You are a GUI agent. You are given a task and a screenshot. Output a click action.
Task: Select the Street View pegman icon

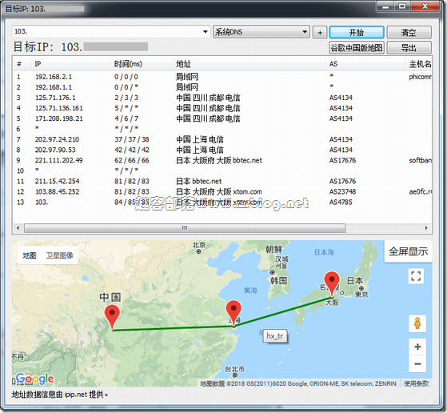pos(417,323)
